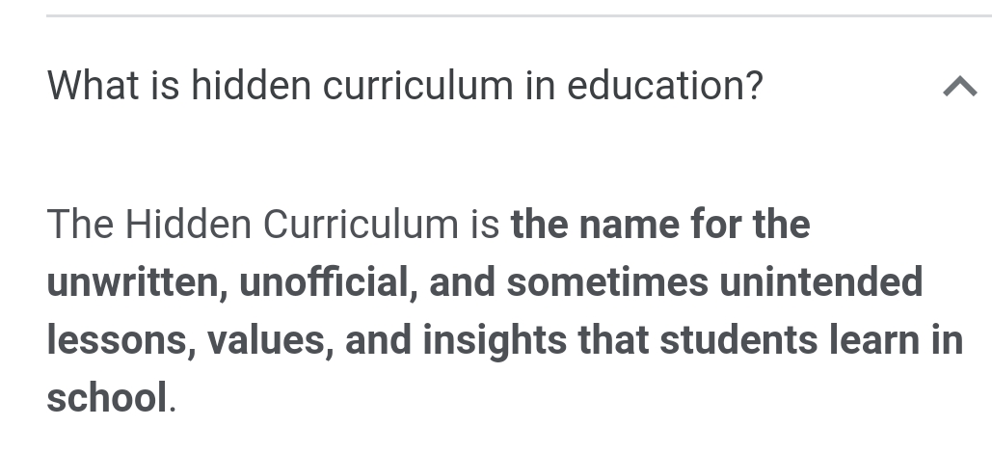Click the bold word 'sometimes' in the answer

(607, 282)
